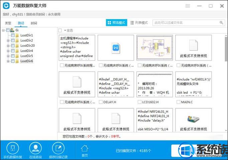Expand the LostDir20 tree node
This screenshot has height=160, width=228.
[x=8, y=46]
